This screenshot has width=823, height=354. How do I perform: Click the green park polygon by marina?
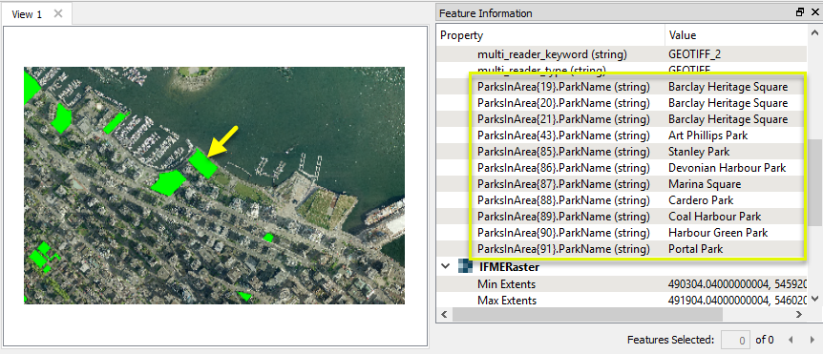202,163
